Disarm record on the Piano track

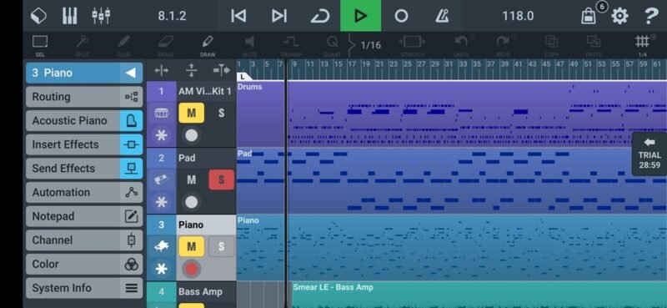[192, 270]
